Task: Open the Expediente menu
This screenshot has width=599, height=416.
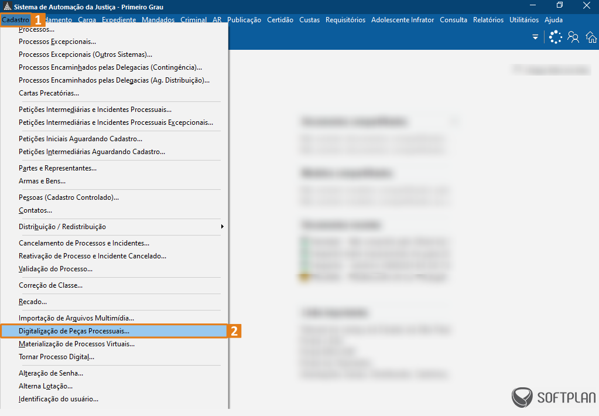Action: click(119, 20)
